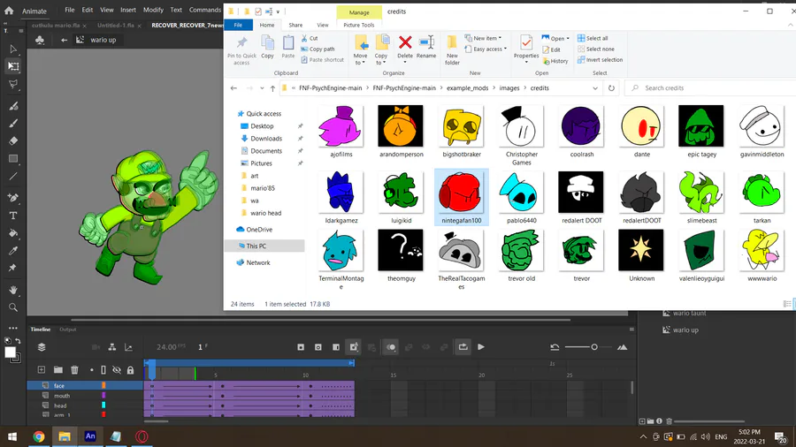Select the Rectangle tool in Animate

13,159
